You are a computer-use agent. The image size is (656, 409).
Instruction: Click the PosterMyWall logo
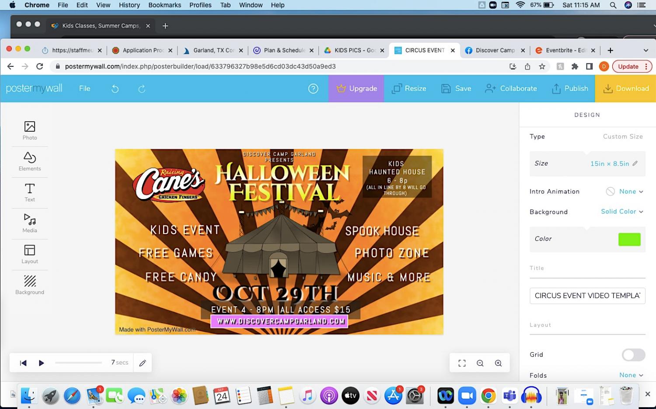(34, 89)
